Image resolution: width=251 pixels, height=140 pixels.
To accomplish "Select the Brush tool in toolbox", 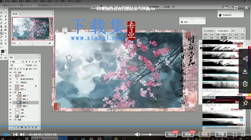I will coord(6,23).
